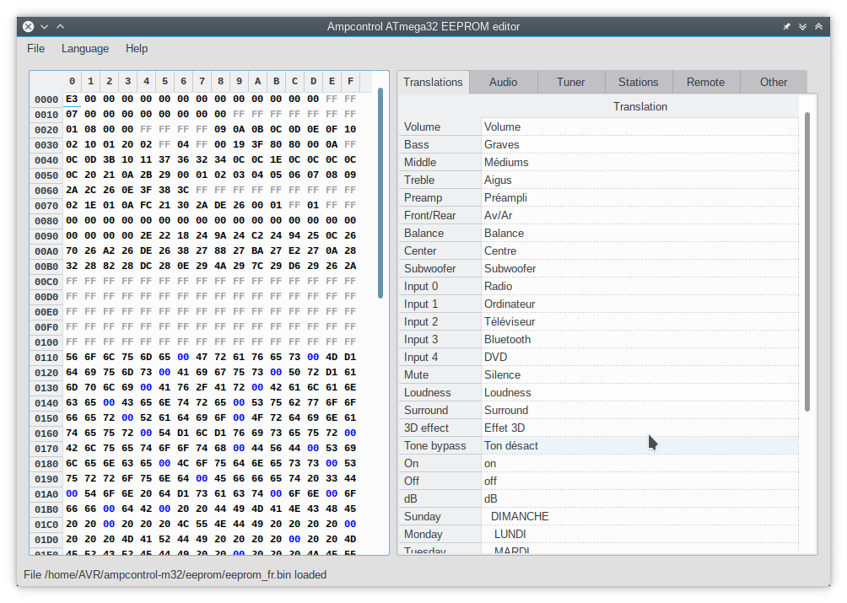
Task: Edit the 'Ton désact' translation cell
Action: pos(639,446)
